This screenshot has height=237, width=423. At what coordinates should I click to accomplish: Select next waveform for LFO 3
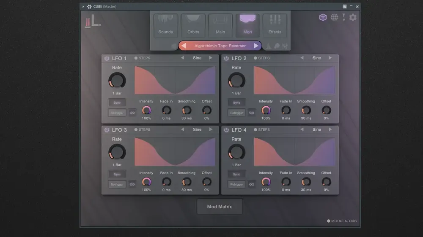coord(211,129)
